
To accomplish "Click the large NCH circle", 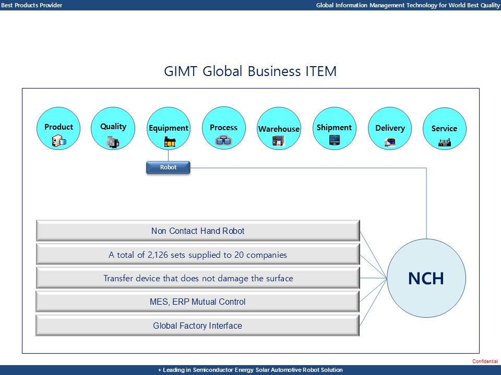I will click(x=426, y=278).
